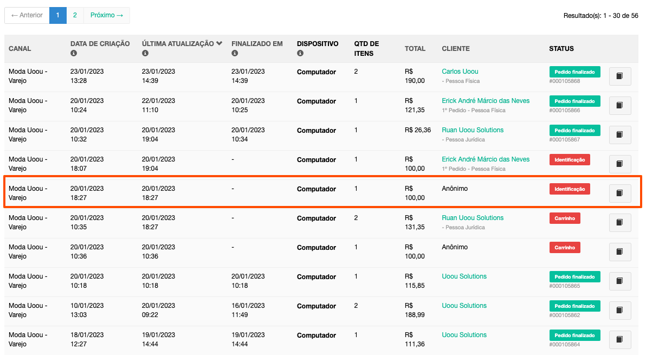The width and height of the screenshot is (646, 355).
Task: Open Uoou Solutions link in order #000105862
Action: [464, 305]
